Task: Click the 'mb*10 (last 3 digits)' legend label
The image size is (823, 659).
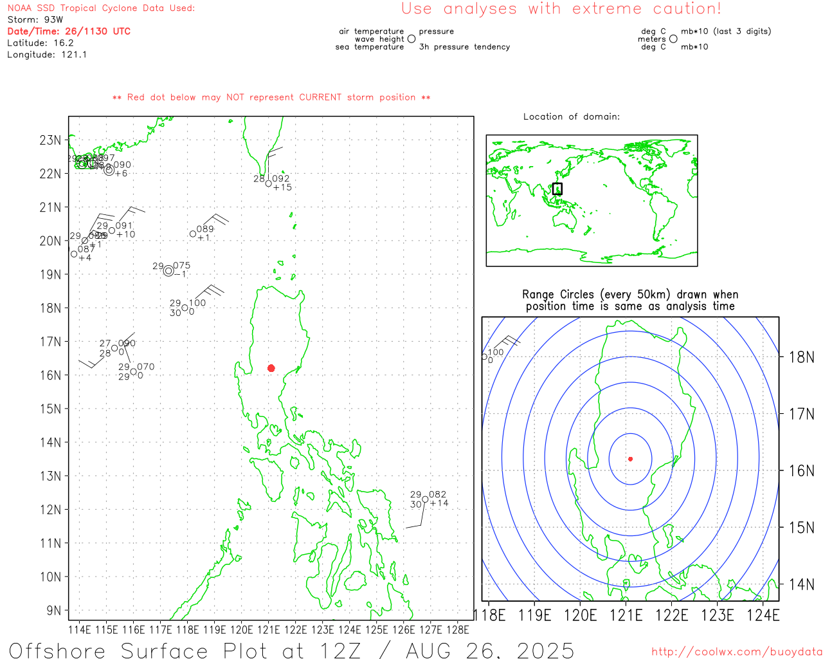Action: (726, 32)
